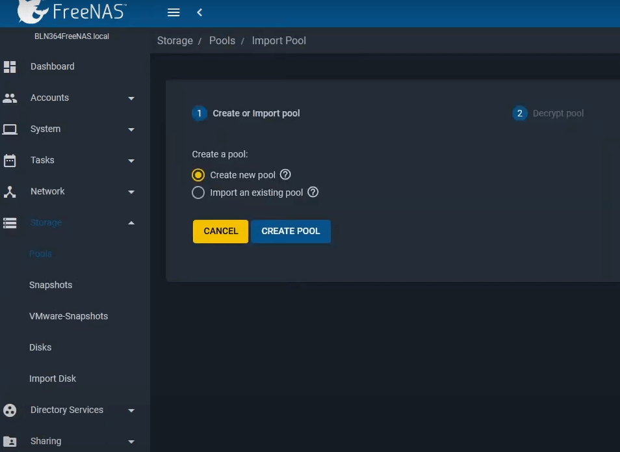Screen dimensions: 620x452
Task: Click step 2 Decrypt pool indicator
Action: [x=519, y=113]
